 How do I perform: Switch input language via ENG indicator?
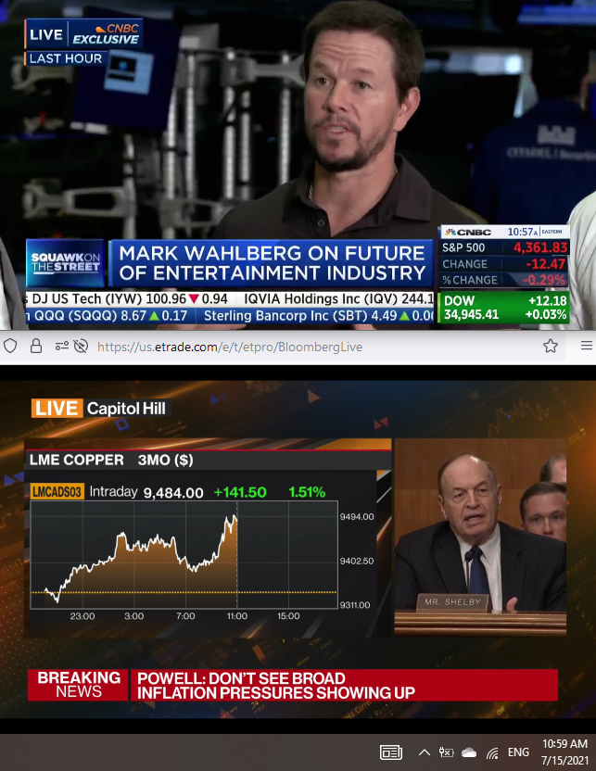(518, 752)
